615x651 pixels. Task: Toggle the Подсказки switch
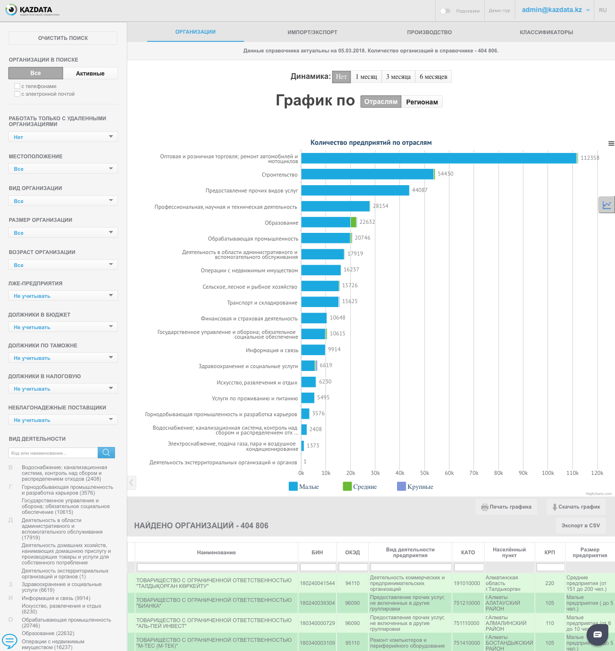pyautogui.click(x=445, y=11)
